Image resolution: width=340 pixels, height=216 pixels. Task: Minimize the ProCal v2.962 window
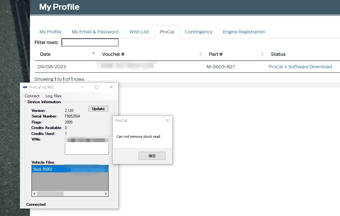[83, 87]
